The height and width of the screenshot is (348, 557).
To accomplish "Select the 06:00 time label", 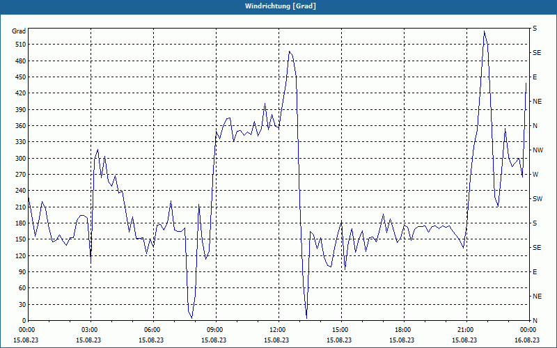I will click(152, 329).
